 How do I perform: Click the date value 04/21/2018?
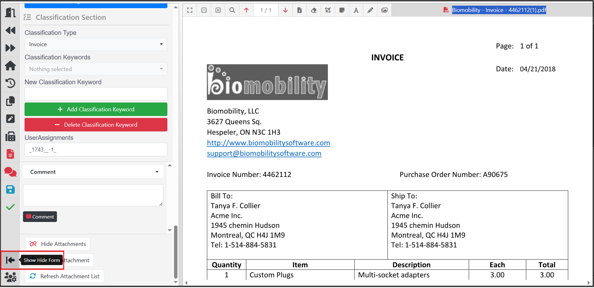[538, 69]
